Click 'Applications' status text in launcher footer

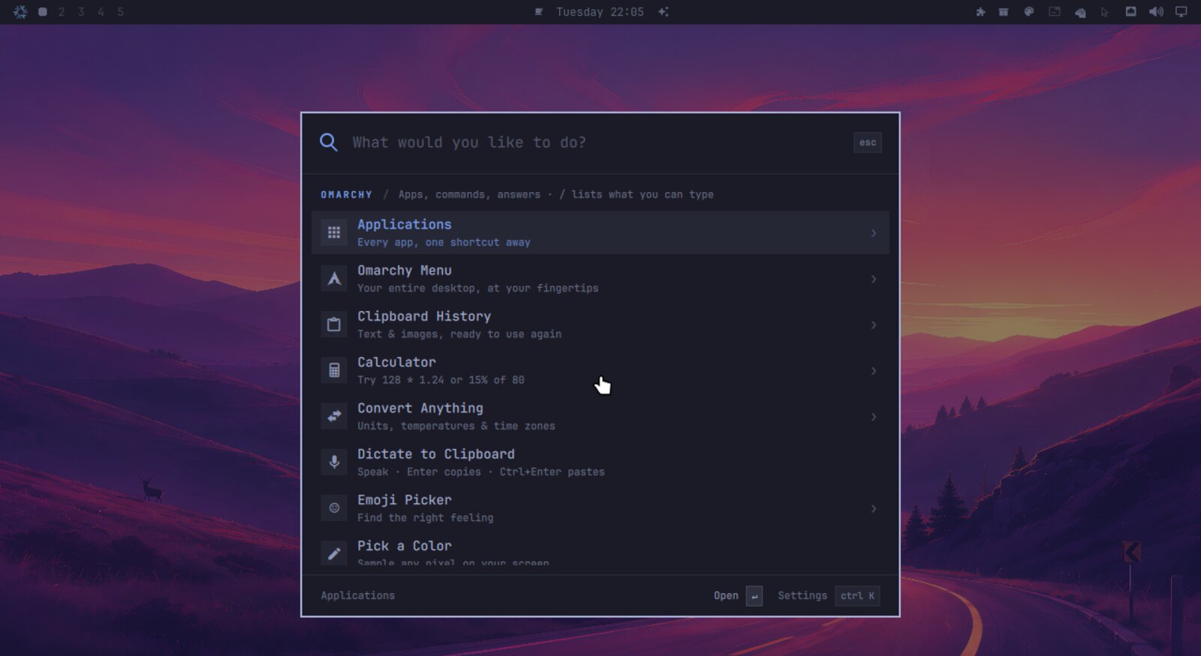[x=357, y=595]
